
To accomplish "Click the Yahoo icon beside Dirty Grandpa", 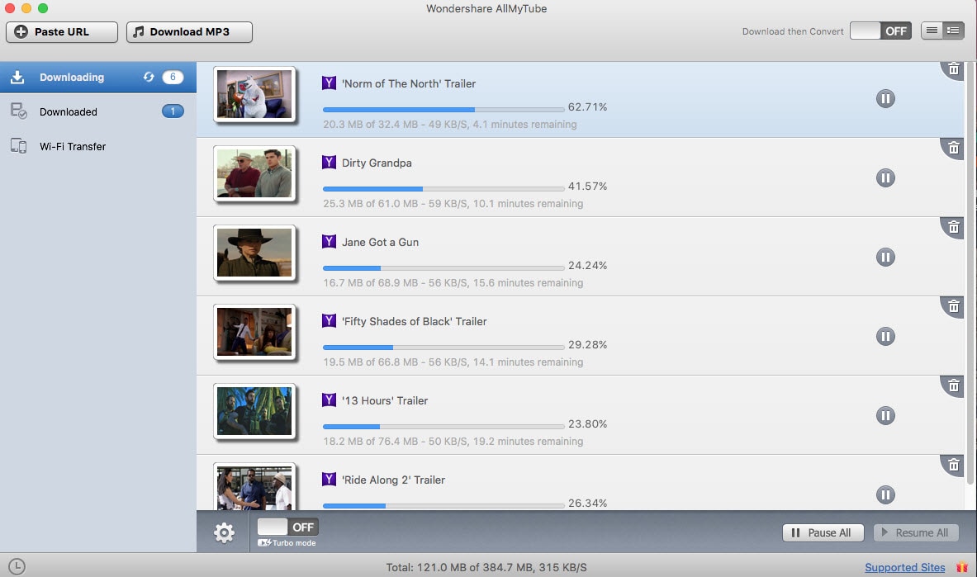I will coord(329,162).
